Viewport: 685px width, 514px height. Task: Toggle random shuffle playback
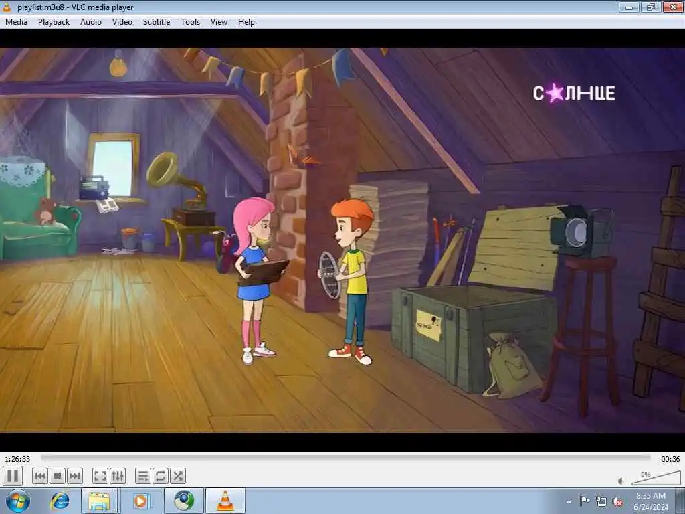178,476
